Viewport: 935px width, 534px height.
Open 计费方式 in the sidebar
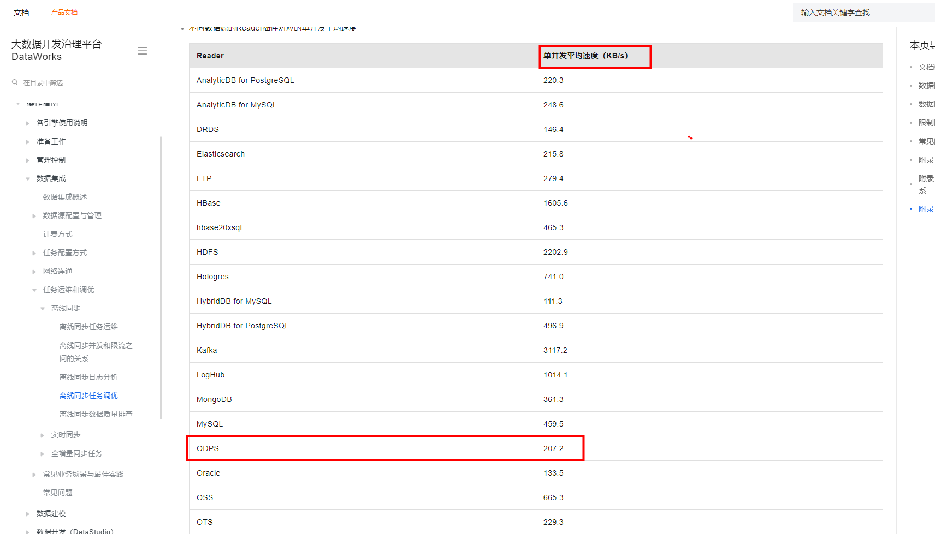pos(58,234)
